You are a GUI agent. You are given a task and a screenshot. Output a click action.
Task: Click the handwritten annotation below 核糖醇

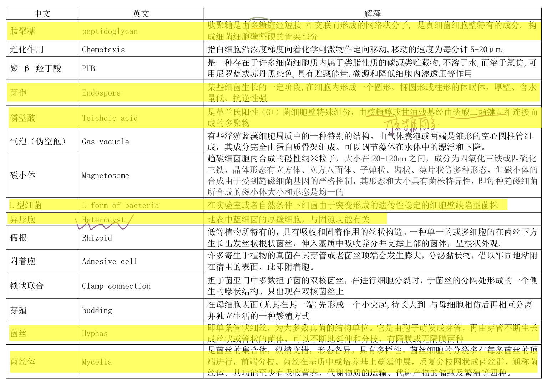tap(410, 125)
